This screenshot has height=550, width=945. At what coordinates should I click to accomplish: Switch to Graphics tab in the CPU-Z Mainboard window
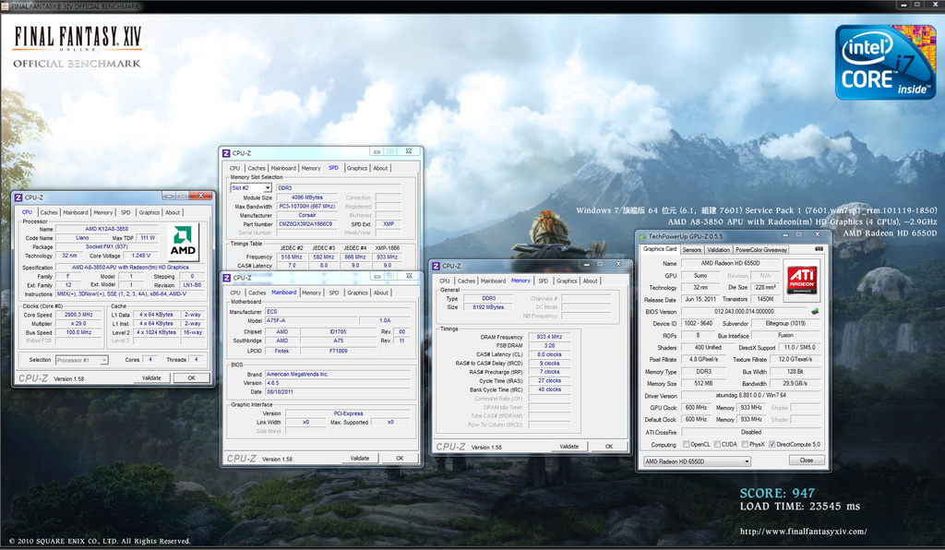357,293
